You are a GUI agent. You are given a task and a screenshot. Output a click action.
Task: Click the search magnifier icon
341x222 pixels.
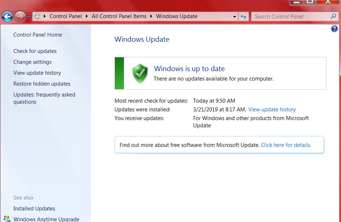[x=333, y=16]
